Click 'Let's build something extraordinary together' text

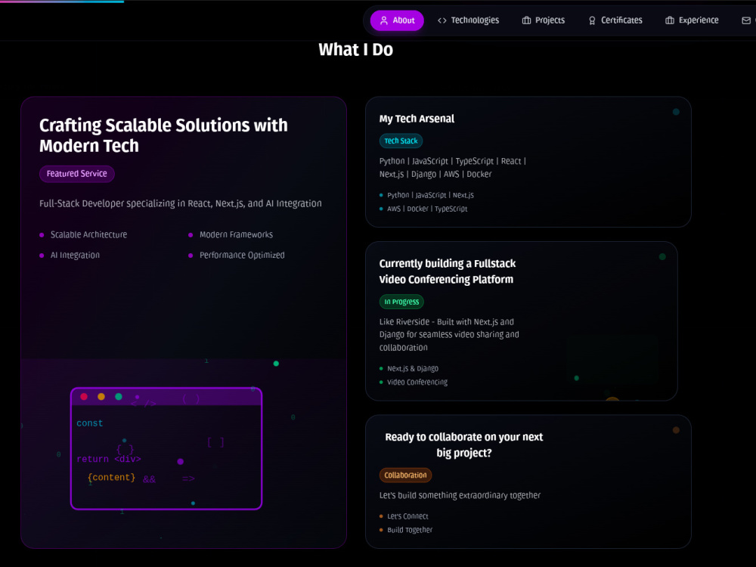[460, 495]
